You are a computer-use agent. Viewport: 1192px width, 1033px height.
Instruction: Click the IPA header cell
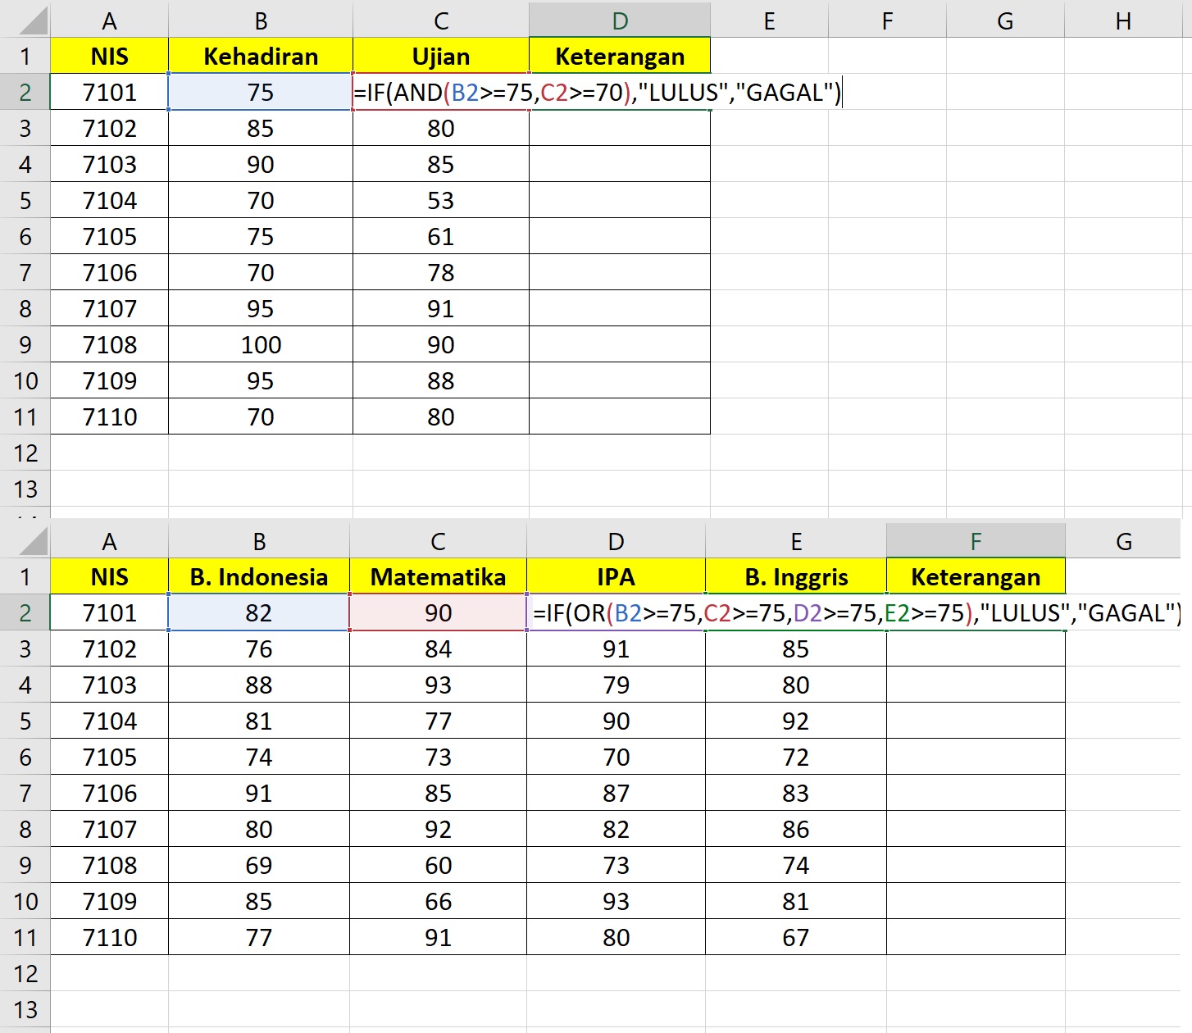click(x=616, y=576)
